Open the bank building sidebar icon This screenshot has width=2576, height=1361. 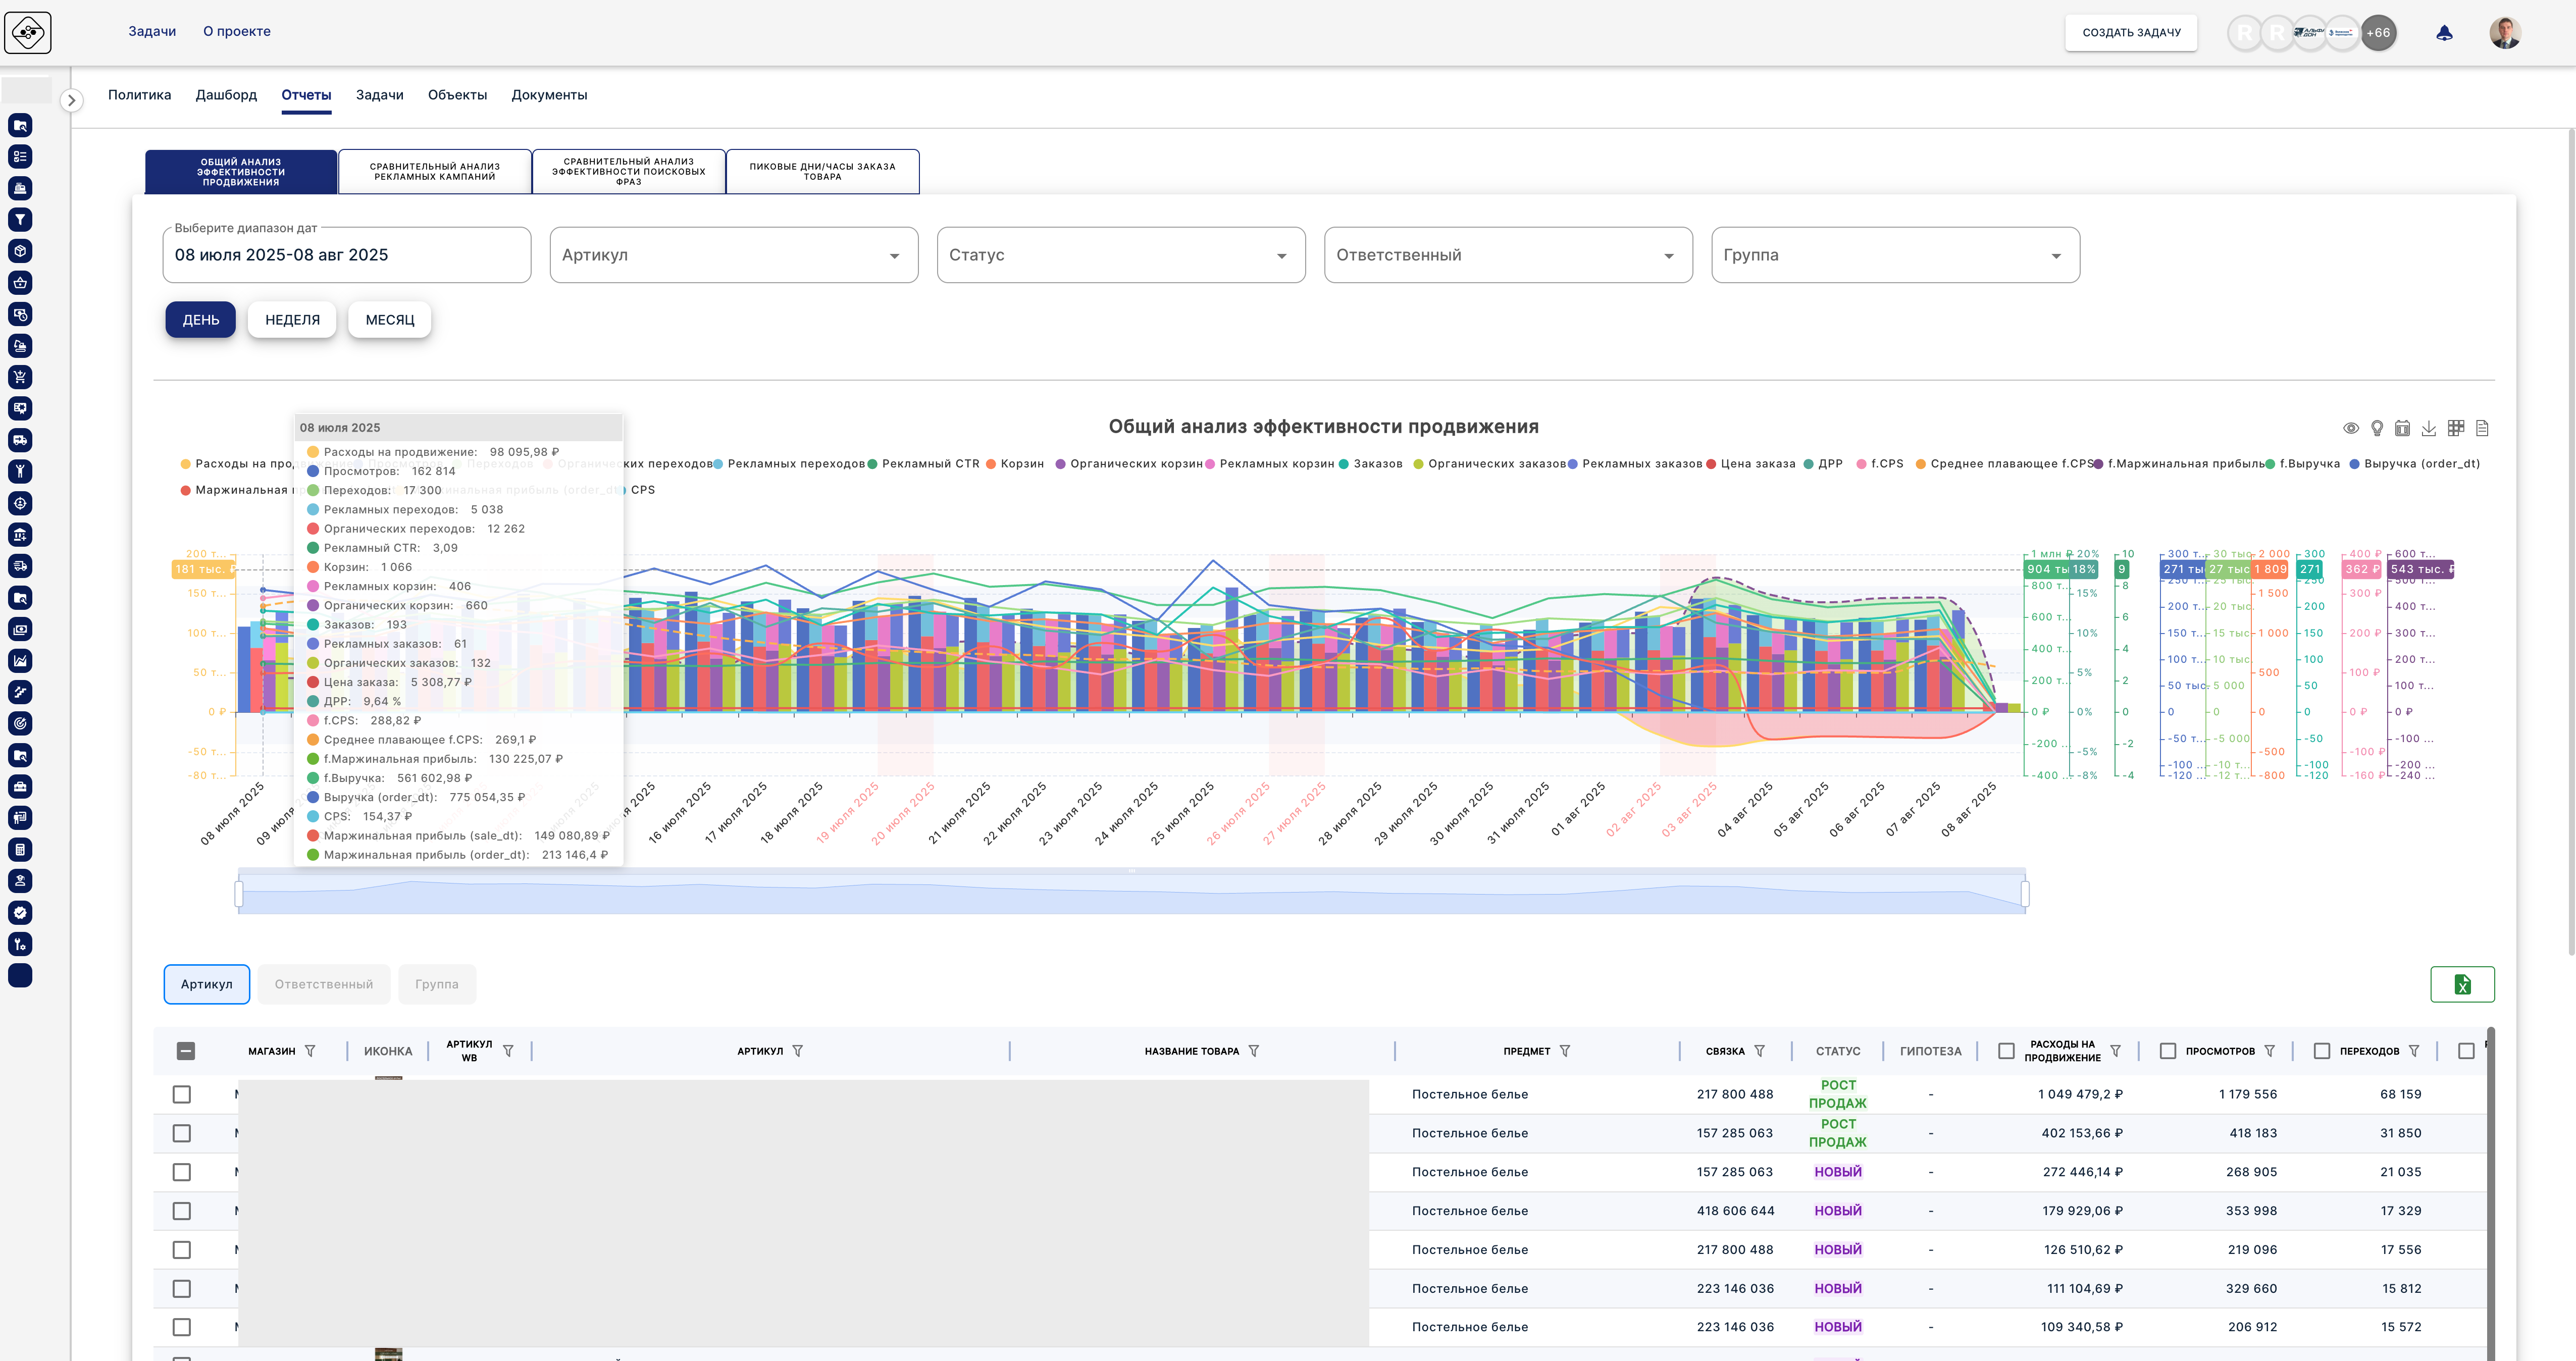click(20, 535)
